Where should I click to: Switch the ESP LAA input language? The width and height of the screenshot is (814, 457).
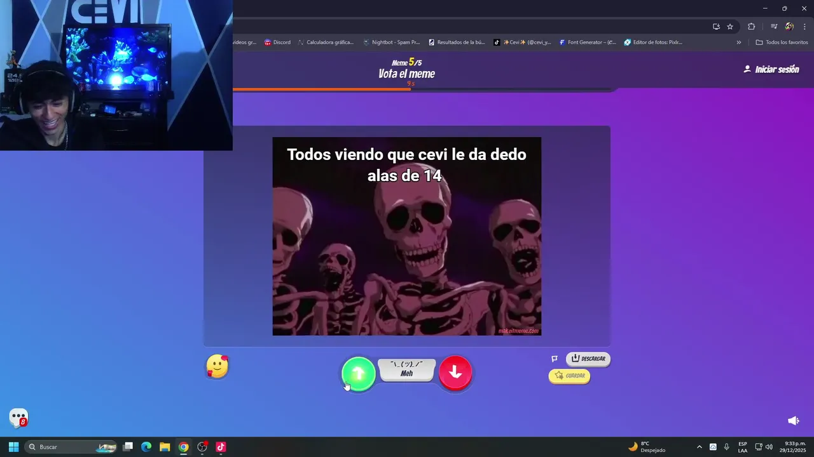point(743,447)
